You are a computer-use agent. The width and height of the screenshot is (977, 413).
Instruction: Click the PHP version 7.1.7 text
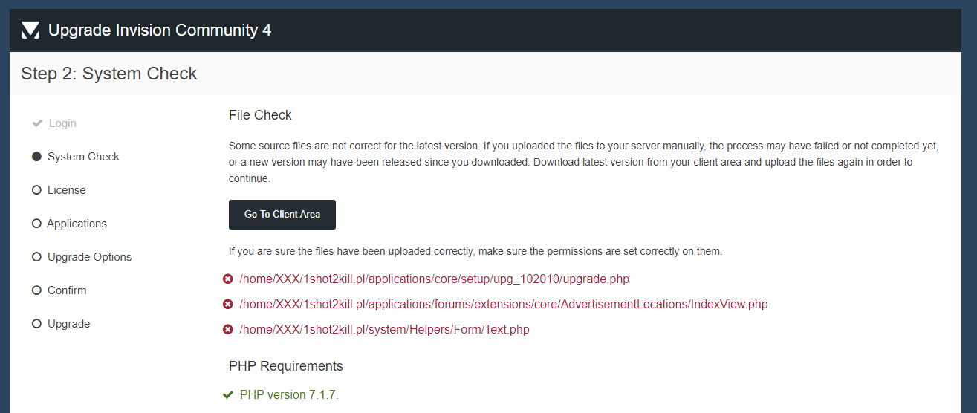(289, 395)
